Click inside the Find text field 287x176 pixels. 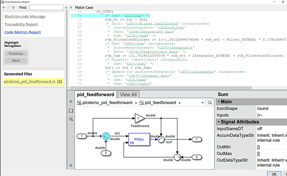click(x=46, y=7)
